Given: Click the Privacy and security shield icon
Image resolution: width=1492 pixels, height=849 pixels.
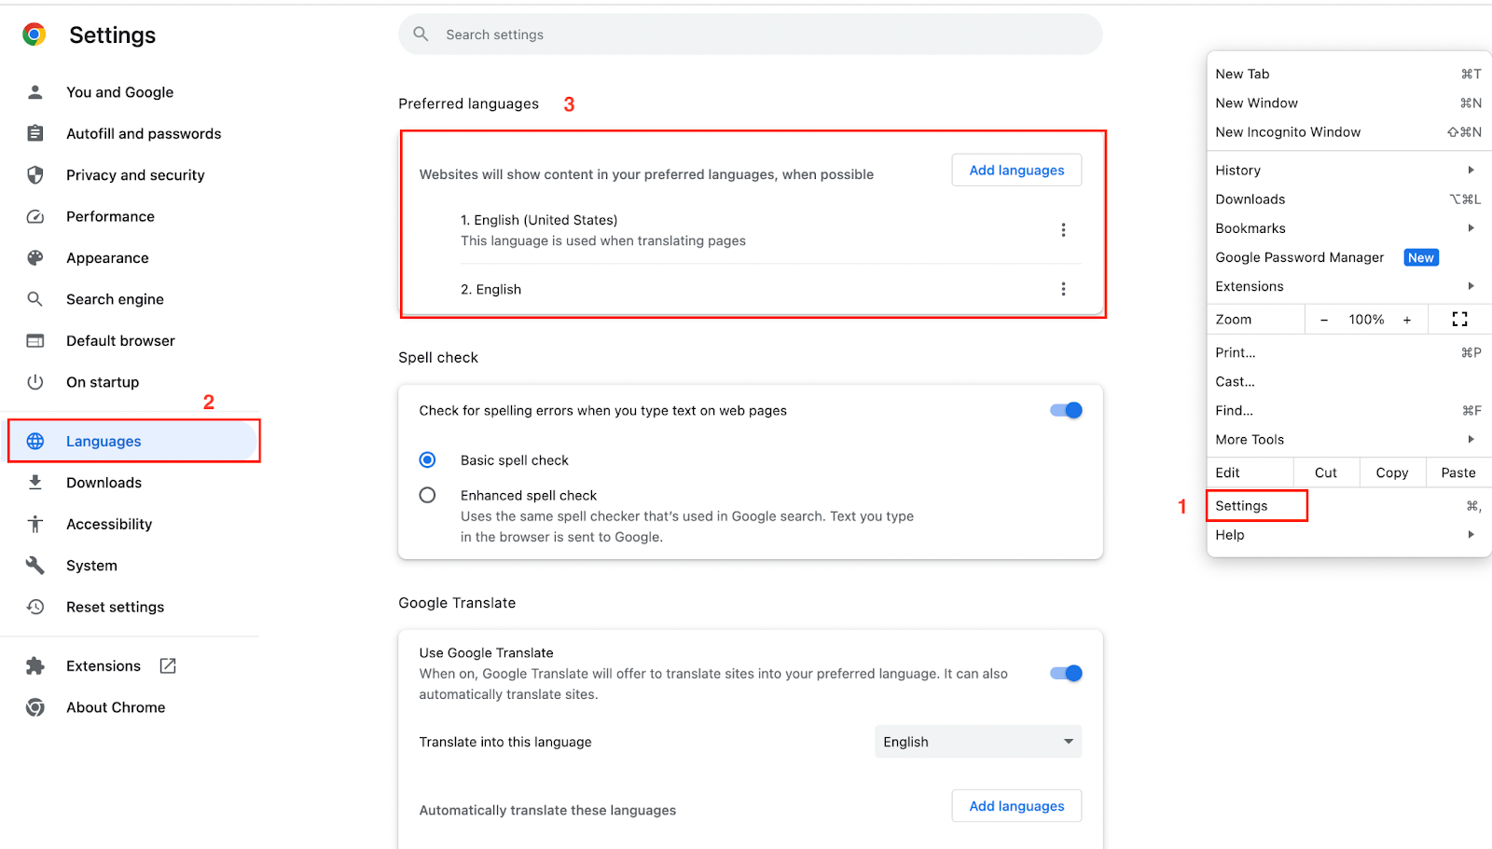Looking at the screenshot, I should [35, 175].
